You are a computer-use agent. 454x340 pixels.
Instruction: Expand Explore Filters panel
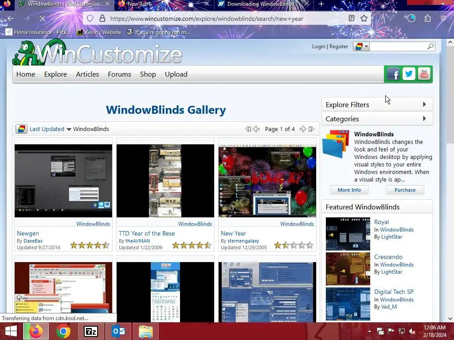[377, 104]
